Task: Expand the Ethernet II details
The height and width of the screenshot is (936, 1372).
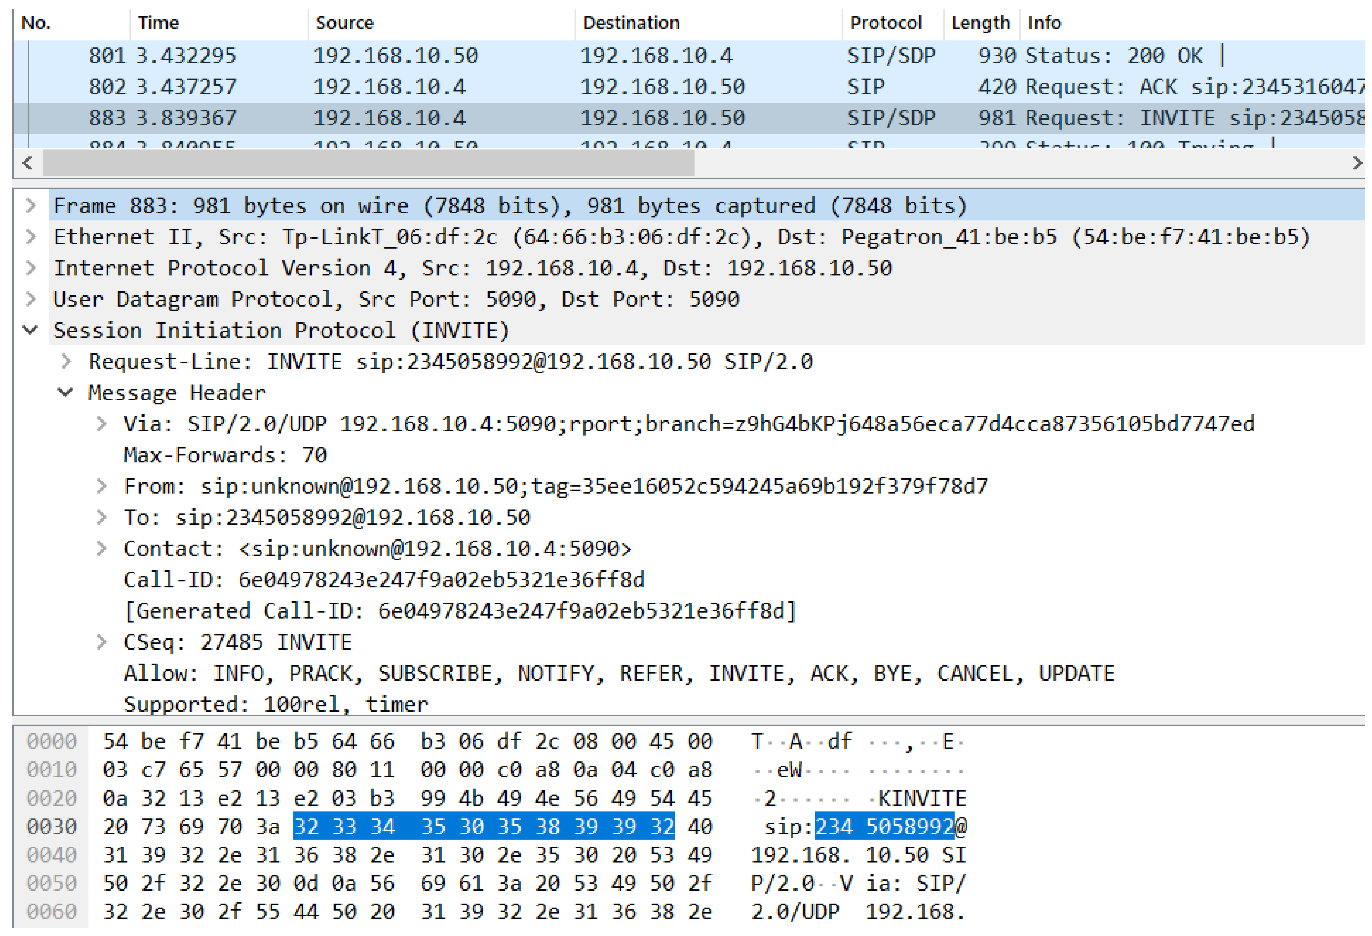Action: coord(31,237)
